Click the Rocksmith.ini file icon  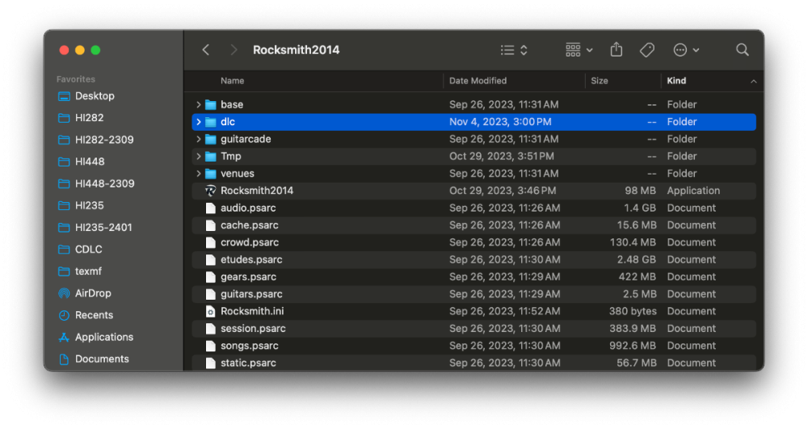[211, 311]
